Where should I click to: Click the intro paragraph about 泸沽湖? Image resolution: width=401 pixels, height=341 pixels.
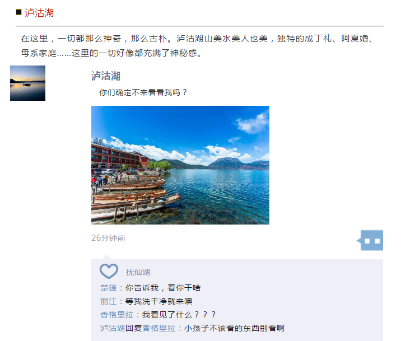[x=198, y=46]
